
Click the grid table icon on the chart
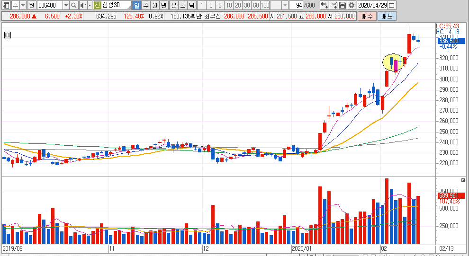tap(7, 35)
